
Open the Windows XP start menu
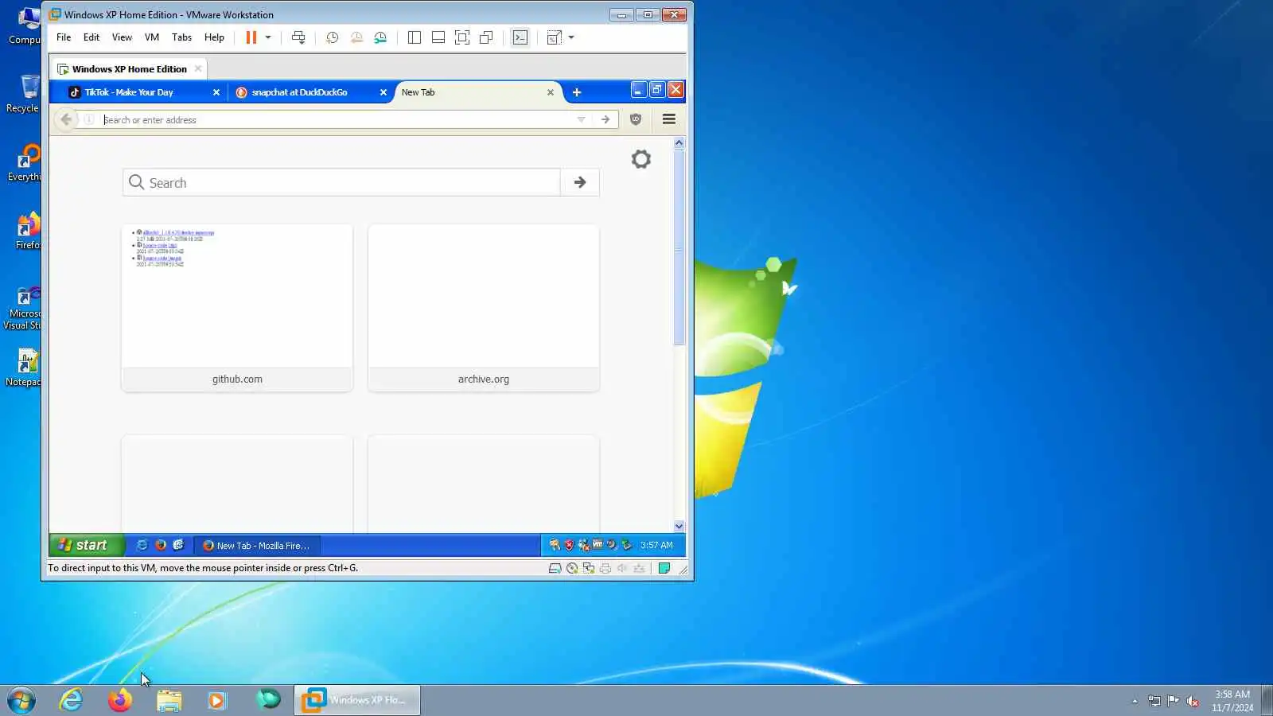coord(87,545)
